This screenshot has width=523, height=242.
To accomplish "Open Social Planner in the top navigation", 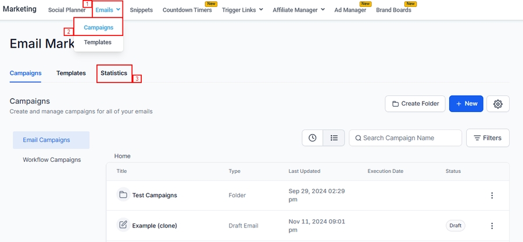I will tap(67, 10).
